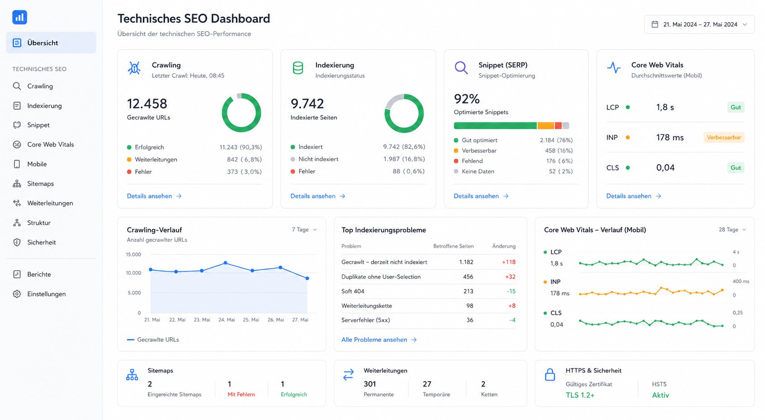Click the Weiterleitungen icon in the sidebar
This screenshot has height=420, width=765.
(x=17, y=203)
